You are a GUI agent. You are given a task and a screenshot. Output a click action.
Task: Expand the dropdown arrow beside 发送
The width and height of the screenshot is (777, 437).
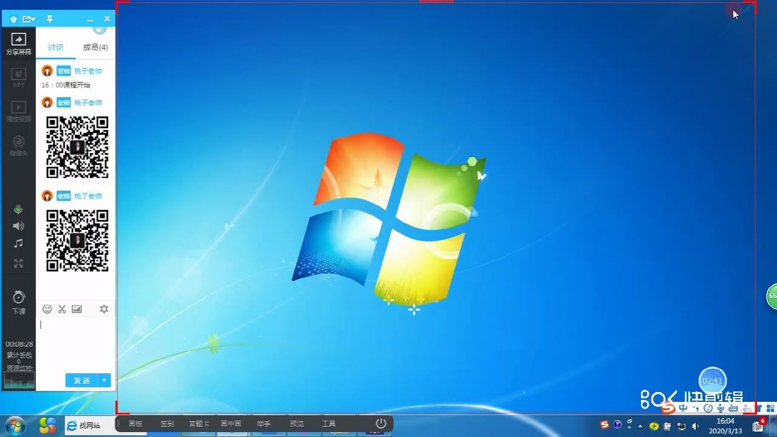(x=104, y=381)
